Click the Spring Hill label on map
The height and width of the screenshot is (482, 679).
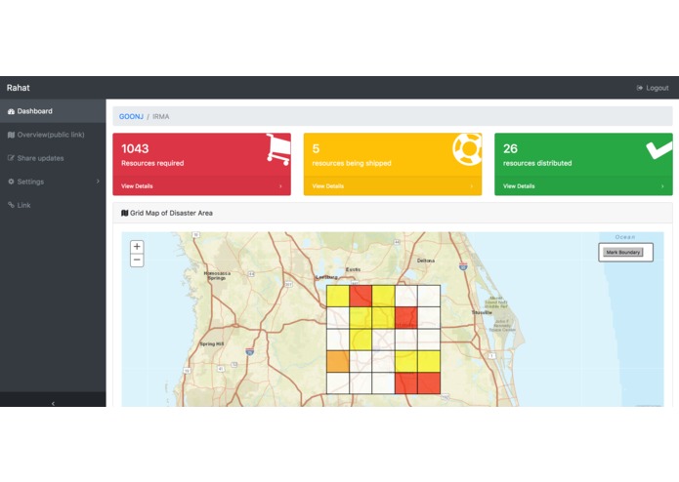pyautogui.click(x=212, y=344)
